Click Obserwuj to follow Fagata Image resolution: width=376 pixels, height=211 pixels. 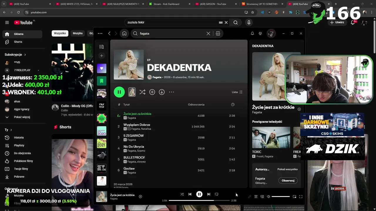pyautogui.click(x=288, y=181)
